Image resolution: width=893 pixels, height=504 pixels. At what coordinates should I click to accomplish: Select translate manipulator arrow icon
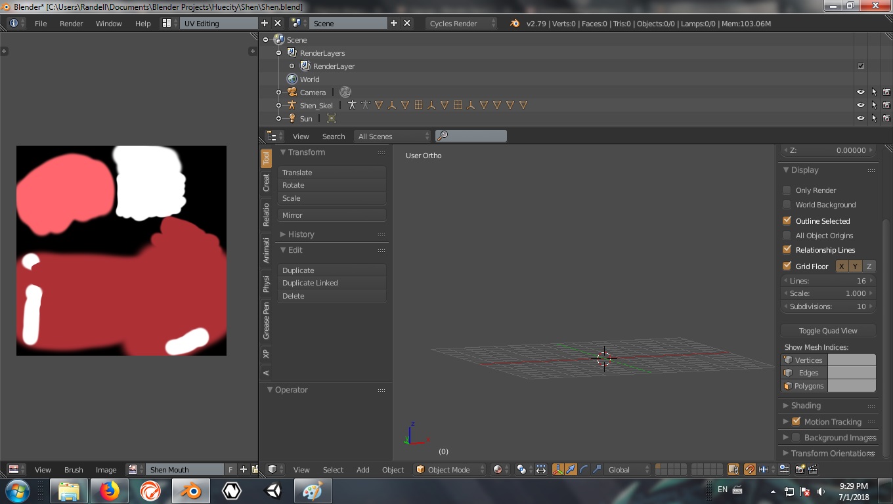571,469
